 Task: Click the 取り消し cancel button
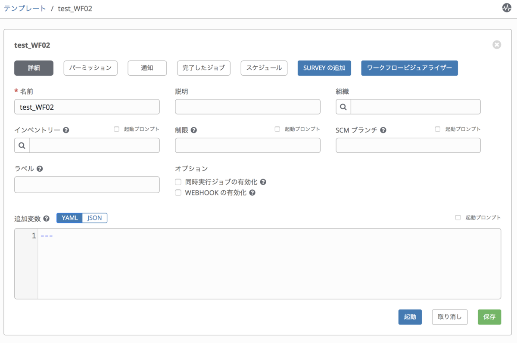pyautogui.click(x=450, y=317)
